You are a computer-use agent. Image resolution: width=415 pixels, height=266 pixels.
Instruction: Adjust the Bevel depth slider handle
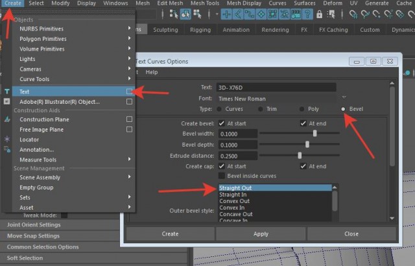coord(307,144)
